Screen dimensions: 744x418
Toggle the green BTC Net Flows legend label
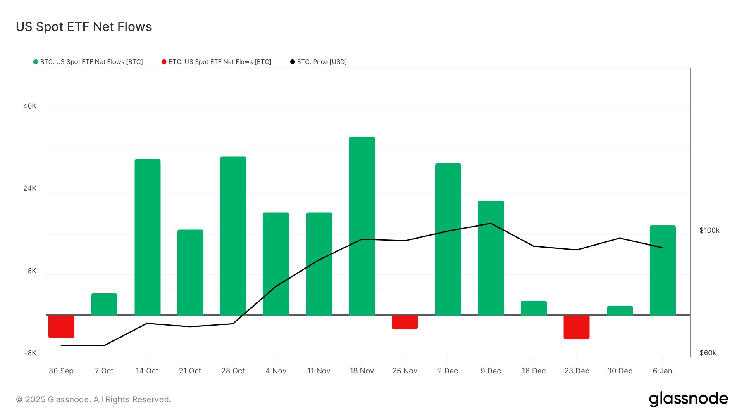pos(91,62)
